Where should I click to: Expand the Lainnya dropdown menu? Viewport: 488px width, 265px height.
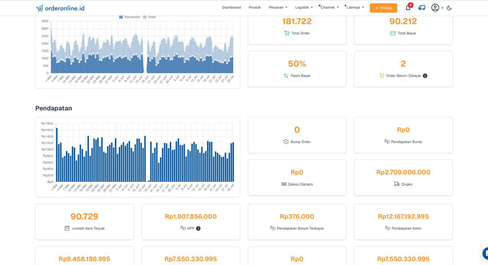point(355,7)
